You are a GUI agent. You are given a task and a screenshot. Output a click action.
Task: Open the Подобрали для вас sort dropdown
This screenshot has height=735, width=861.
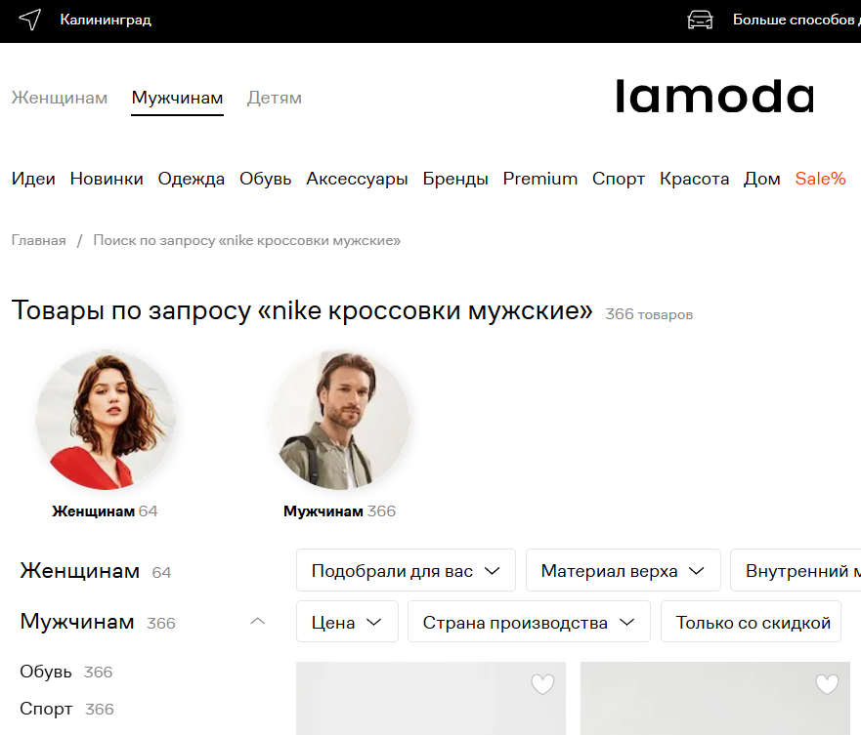(406, 570)
